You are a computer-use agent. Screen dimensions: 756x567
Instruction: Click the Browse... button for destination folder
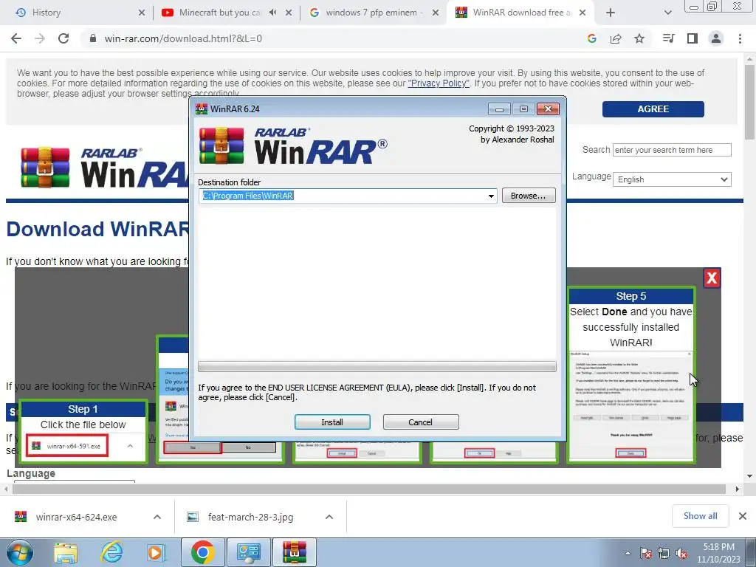tap(529, 195)
